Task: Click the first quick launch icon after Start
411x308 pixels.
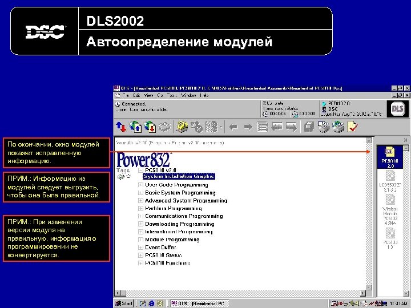Action: click(x=143, y=303)
